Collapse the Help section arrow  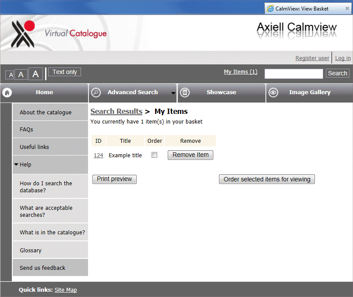point(16,164)
